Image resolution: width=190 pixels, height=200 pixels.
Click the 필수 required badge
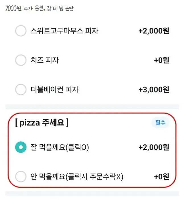point(160,123)
